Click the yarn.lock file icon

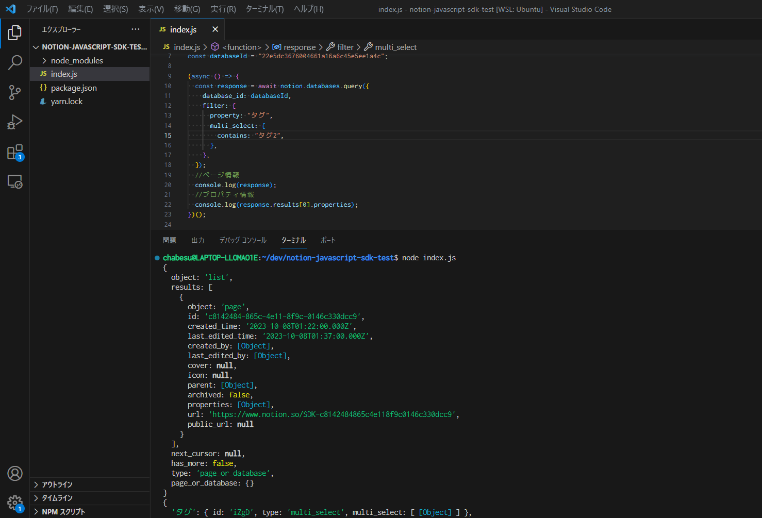tap(43, 102)
